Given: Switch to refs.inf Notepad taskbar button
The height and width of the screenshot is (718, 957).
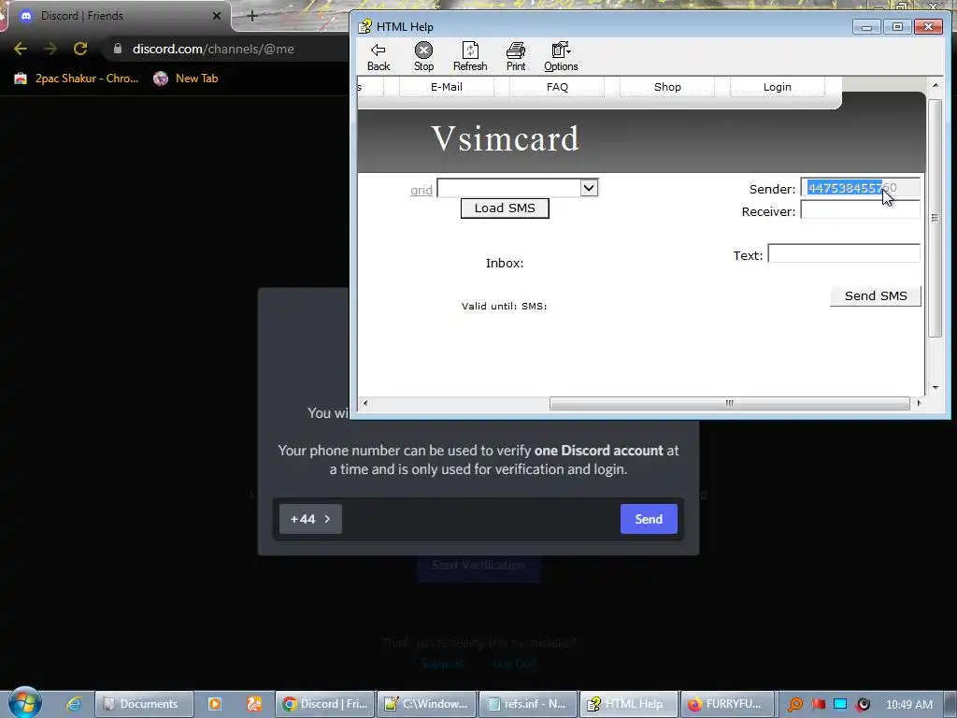Looking at the screenshot, I should pos(528,704).
